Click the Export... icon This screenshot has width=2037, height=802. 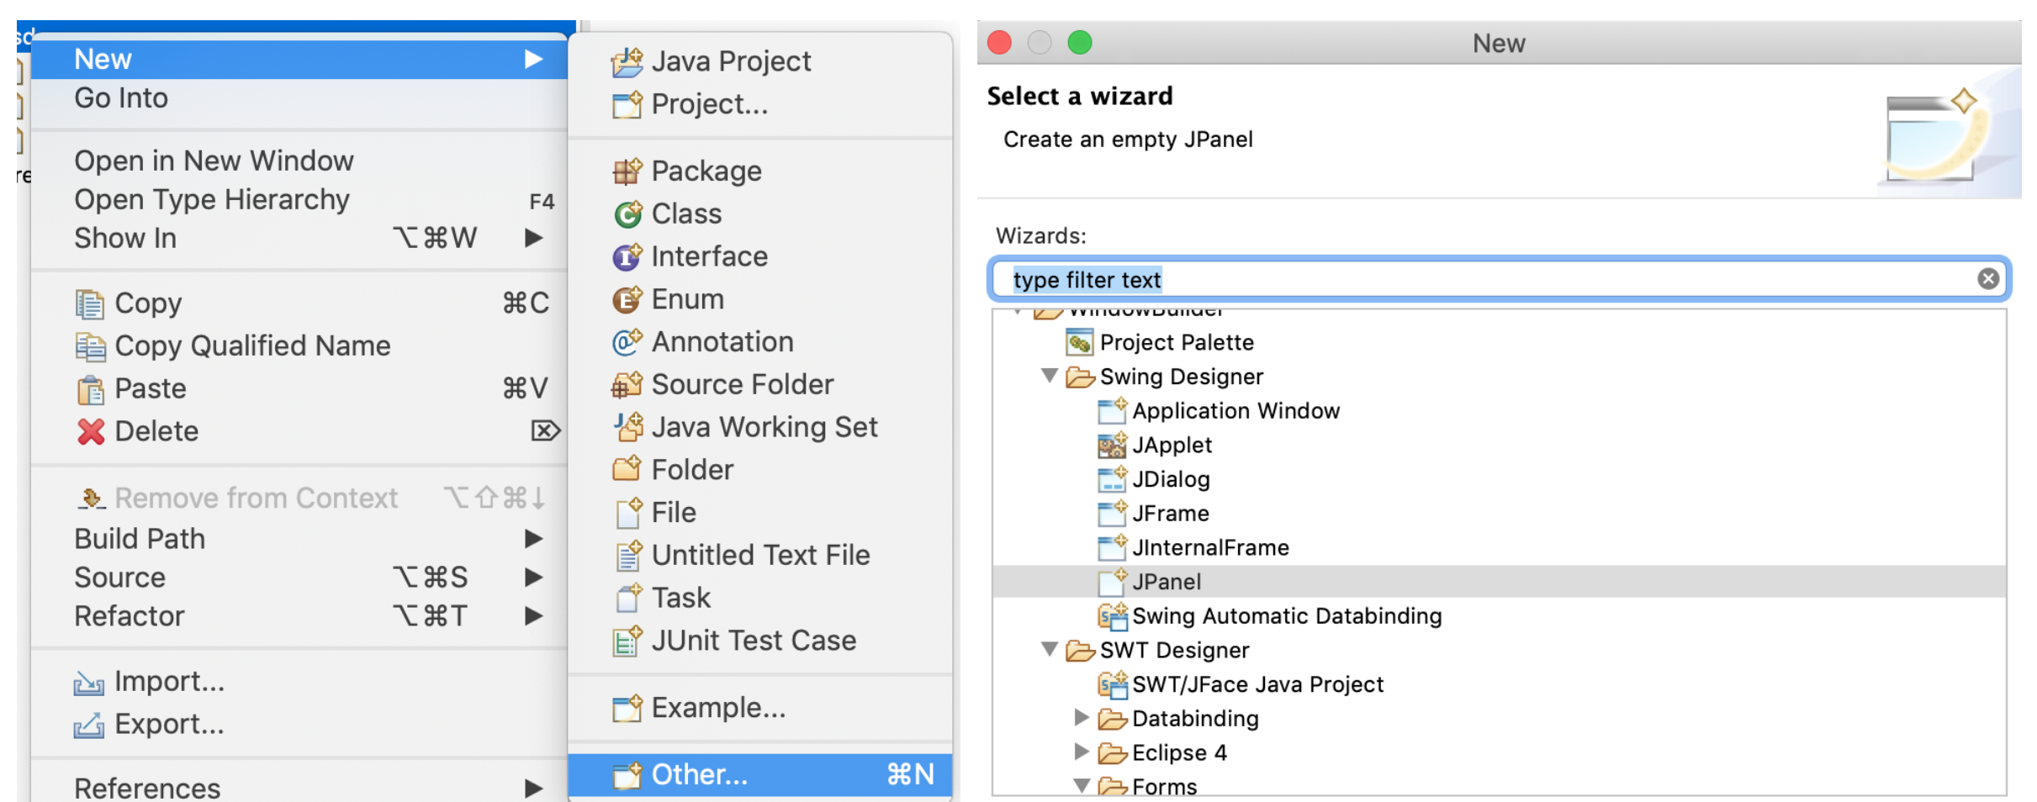pos(88,725)
